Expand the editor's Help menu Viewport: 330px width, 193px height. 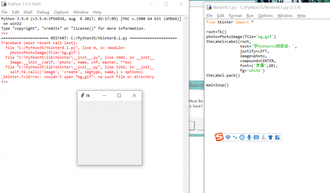click(301, 16)
